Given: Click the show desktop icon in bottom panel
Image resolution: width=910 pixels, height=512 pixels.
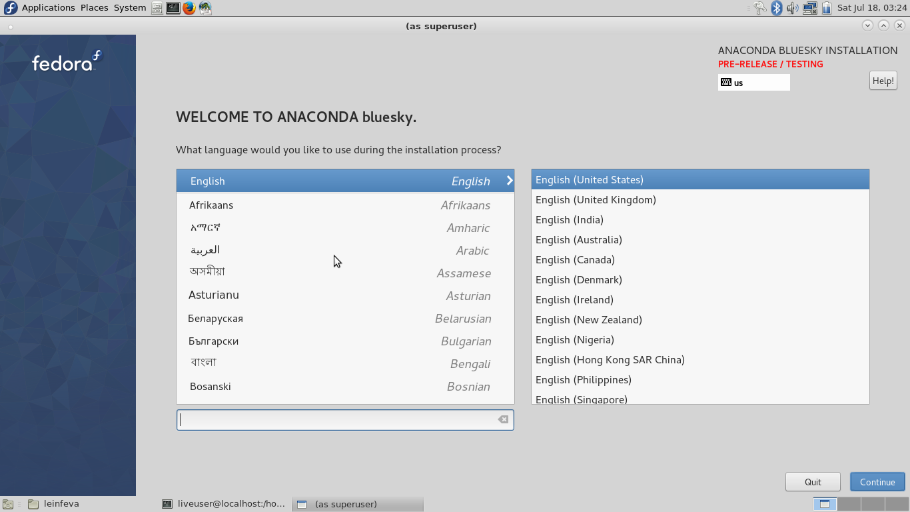Looking at the screenshot, I should 7,504.
